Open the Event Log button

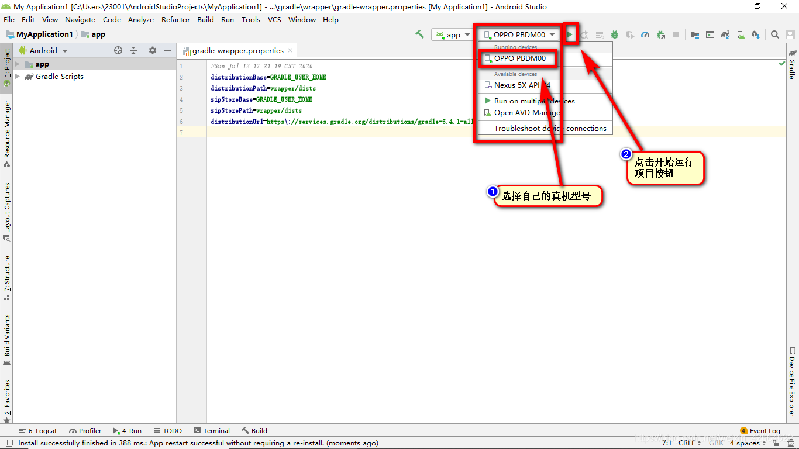pyautogui.click(x=760, y=431)
